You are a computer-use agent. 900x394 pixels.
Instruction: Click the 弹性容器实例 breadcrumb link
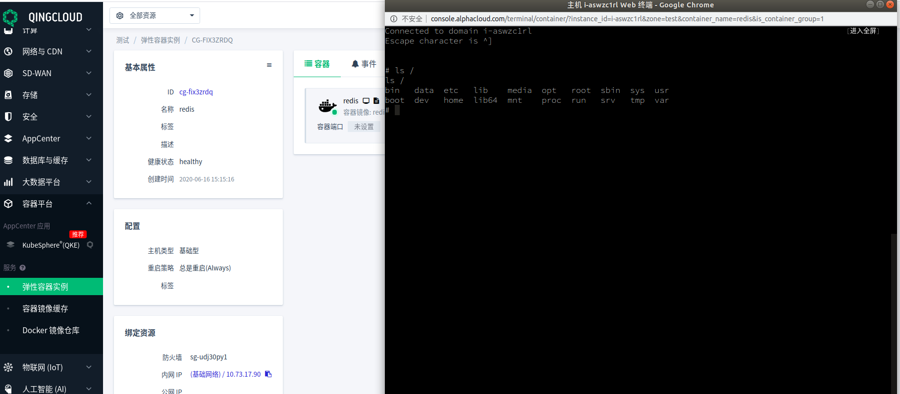pyautogui.click(x=160, y=40)
